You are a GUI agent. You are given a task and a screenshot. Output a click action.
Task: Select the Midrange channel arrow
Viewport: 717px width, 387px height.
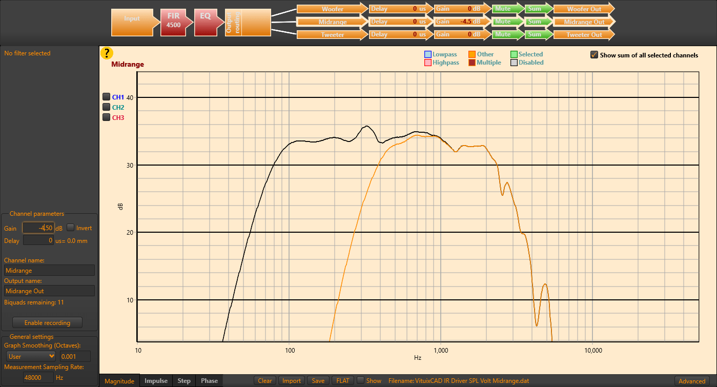point(333,22)
